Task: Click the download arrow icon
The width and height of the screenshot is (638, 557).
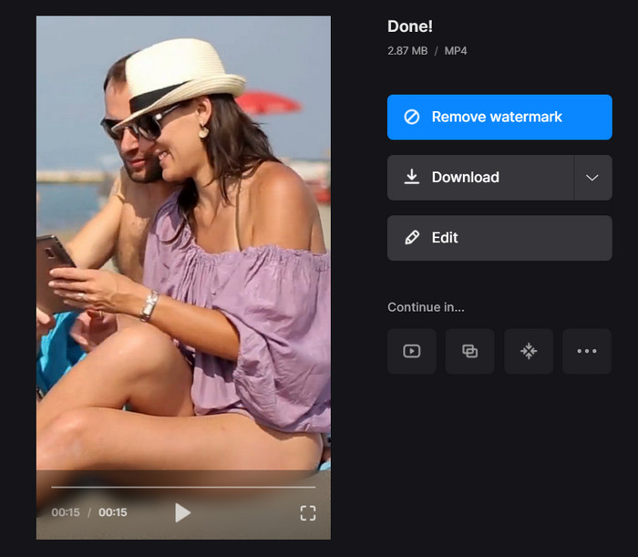Action: click(412, 177)
